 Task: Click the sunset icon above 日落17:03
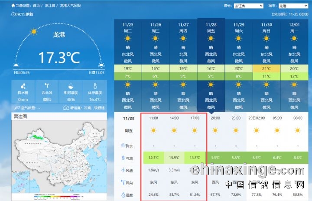click(101, 66)
